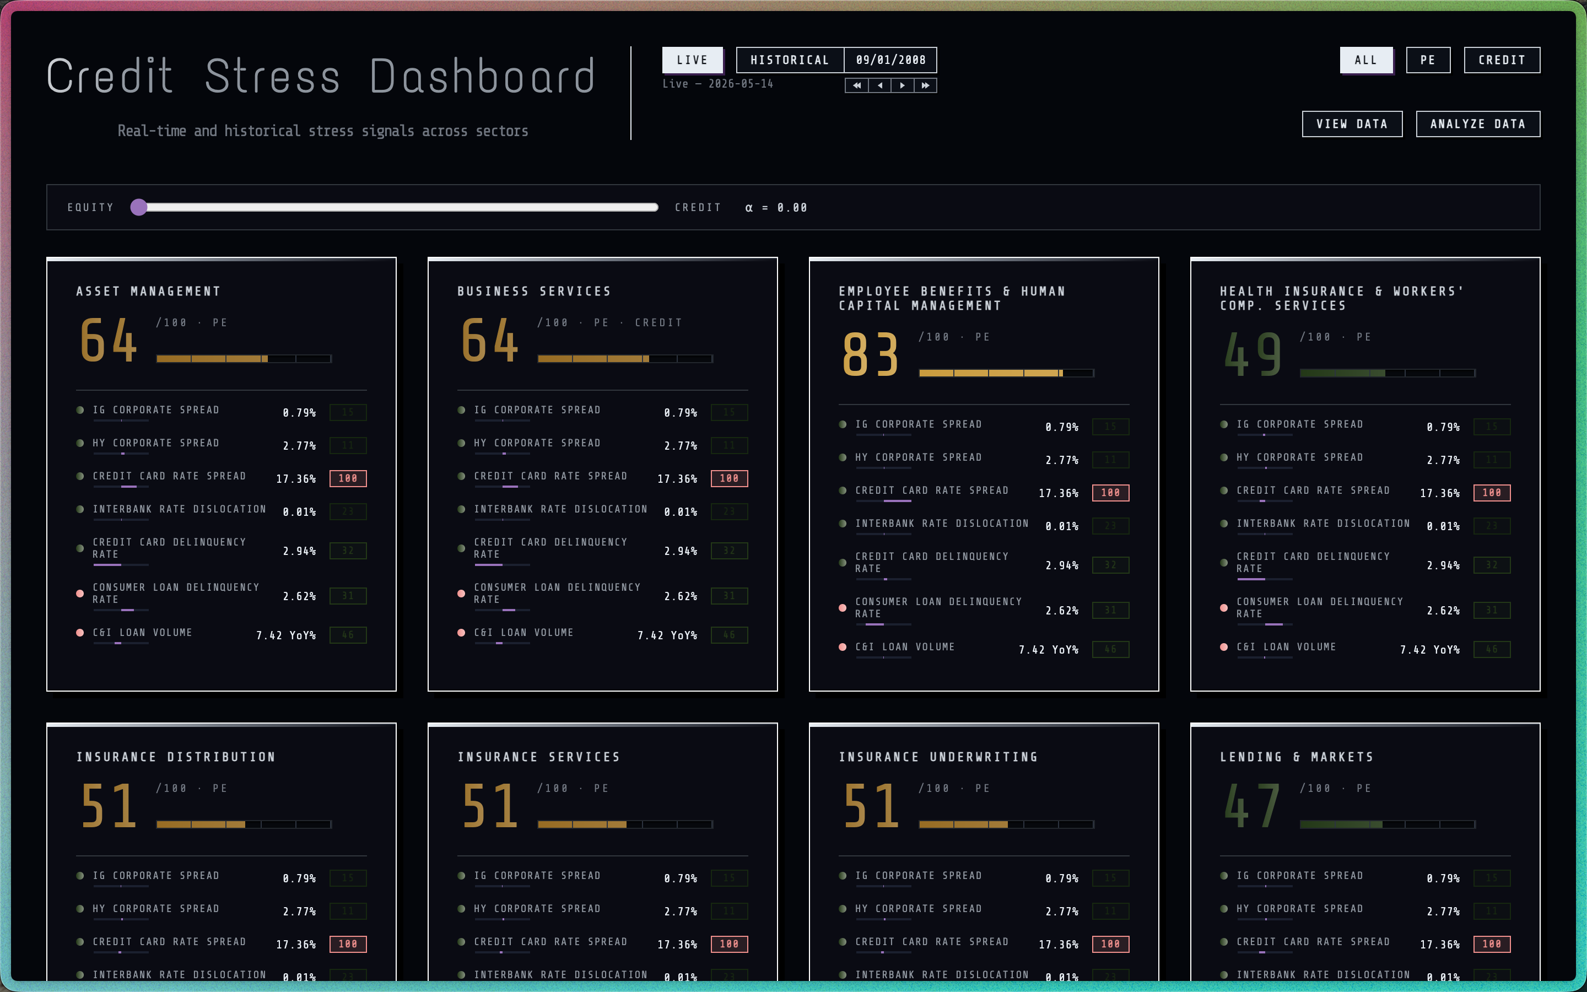Viewport: 1587px width, 992px height.
Task: Filter sectors by PE
Action: click(x=1428, y=60)
